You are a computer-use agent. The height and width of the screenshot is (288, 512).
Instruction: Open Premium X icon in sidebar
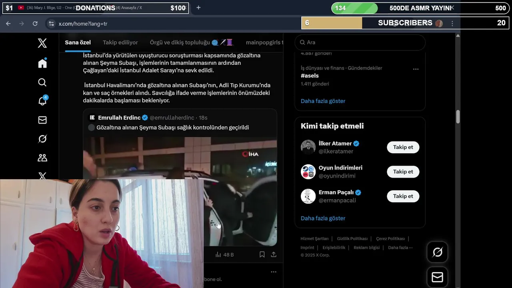point(42,176)
